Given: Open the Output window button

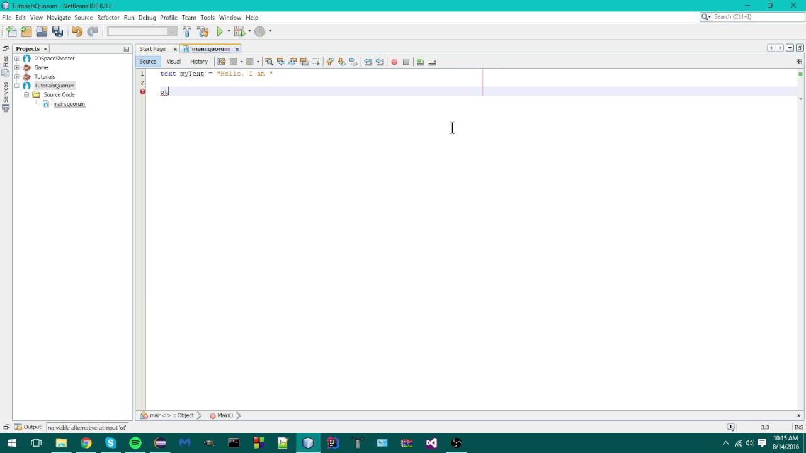Looking at the screenshot, I should pyautogui.click(x=28, y=427).
